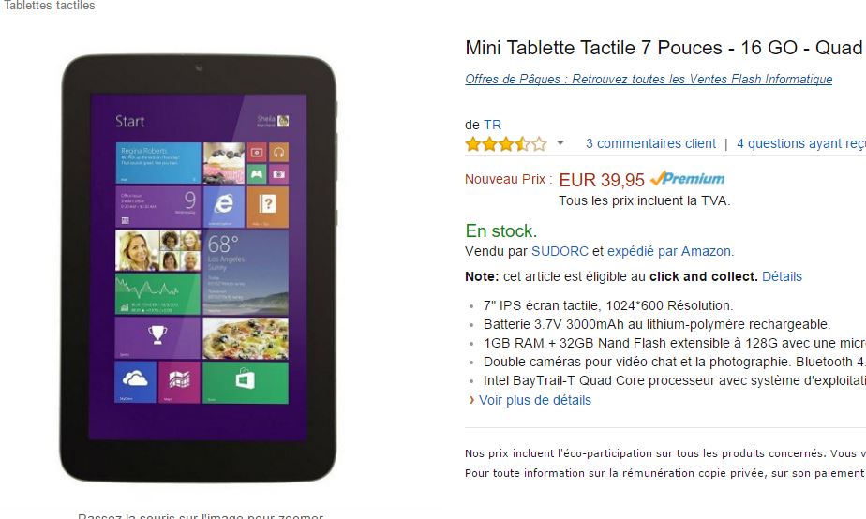Open the SUDORC seller link
866x519 pixels.
point(560,251)
